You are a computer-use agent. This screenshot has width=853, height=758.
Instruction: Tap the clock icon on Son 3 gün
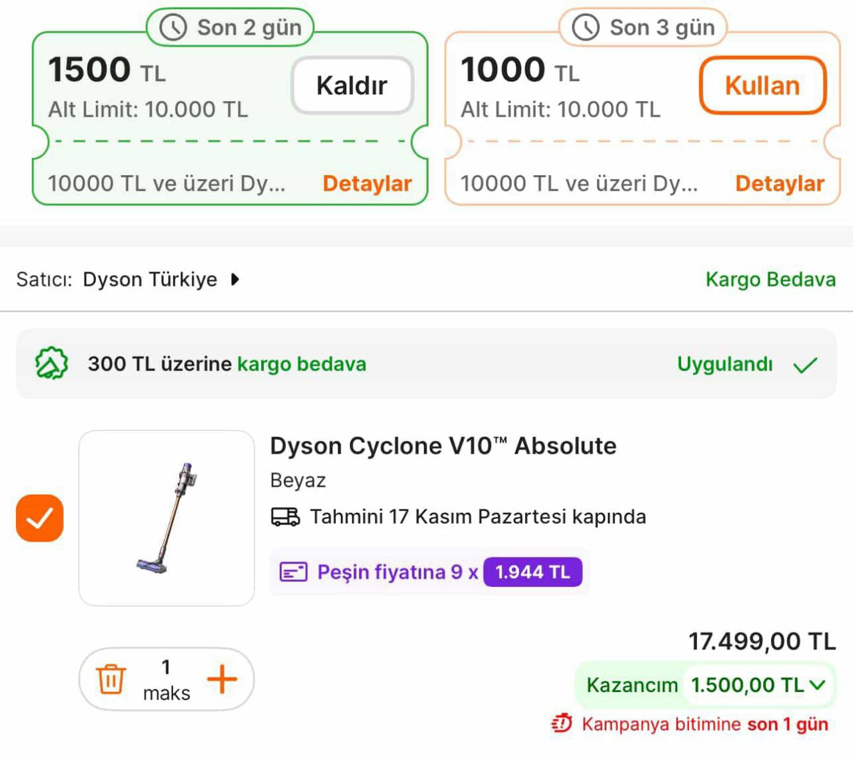point(586,28)
